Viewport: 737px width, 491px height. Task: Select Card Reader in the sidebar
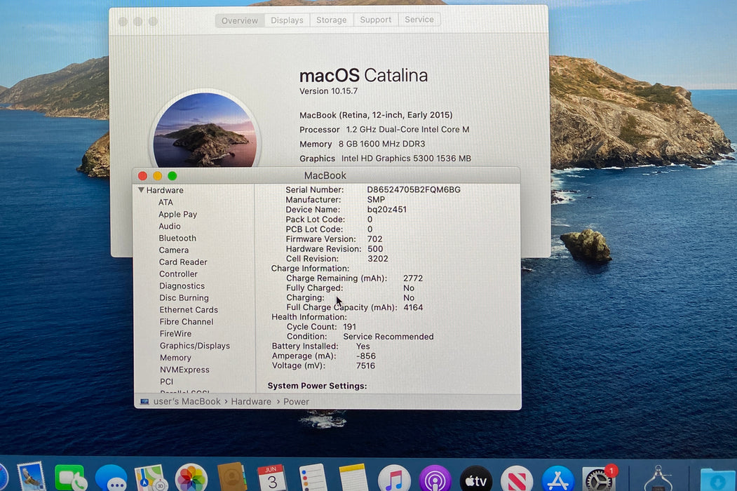(183, 262)
